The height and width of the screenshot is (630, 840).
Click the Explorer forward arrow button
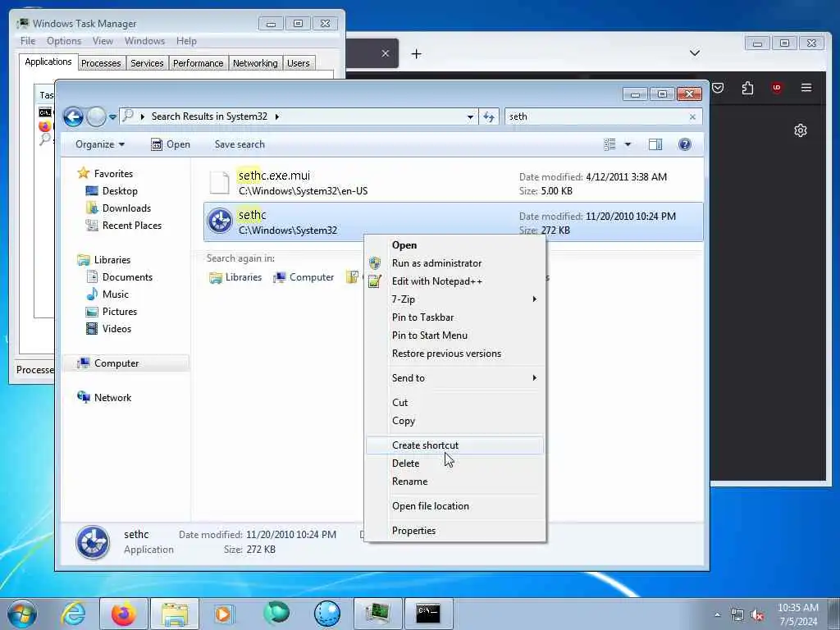[x=97, y=116]
